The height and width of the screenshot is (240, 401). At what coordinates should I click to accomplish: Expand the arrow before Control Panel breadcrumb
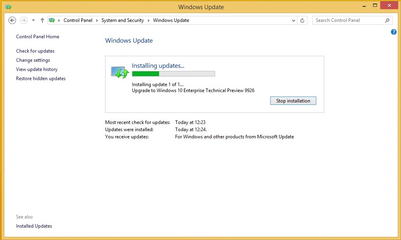pos(59,20)
